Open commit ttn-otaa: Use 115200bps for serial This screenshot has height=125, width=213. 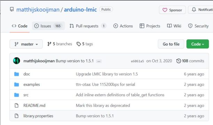coord(105,84)
